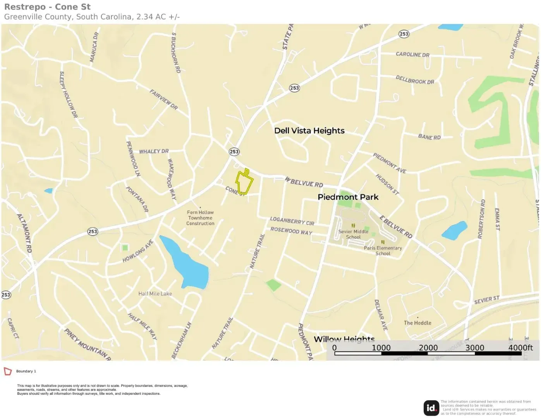The image size is (541, 418).
Task: Click the Howlong Ave label
Action: click(x=138, y=251)
